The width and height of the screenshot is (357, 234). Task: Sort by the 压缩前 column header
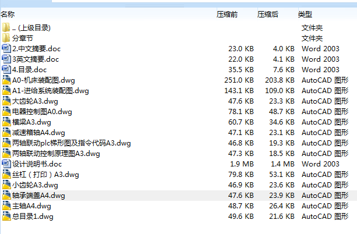(227, 15)
